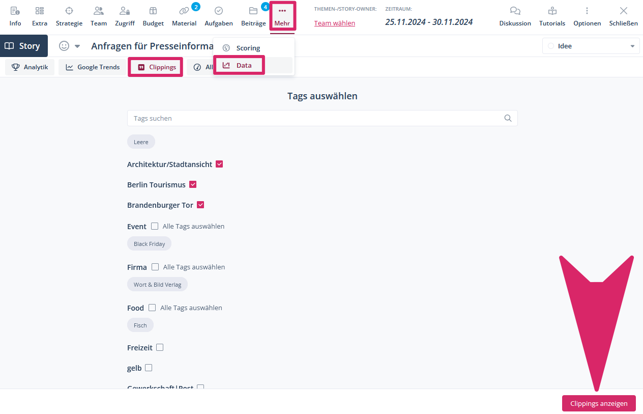This screenshot has height=414, width=643.
Task: Select the Black Friday tag chip
Action: pyautogui.click(x=149, y=244)
